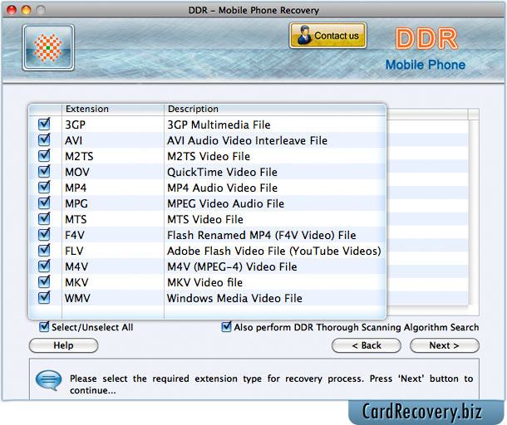Select the 'QuickTime Video File' description

point(222,172)
